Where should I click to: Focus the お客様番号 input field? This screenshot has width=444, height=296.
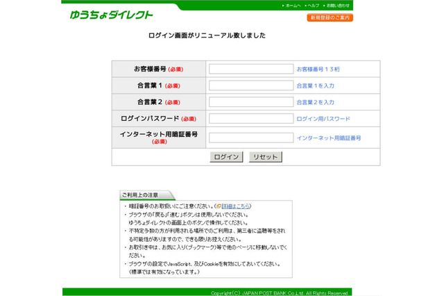pyautogui.click(x=251, y=69)
